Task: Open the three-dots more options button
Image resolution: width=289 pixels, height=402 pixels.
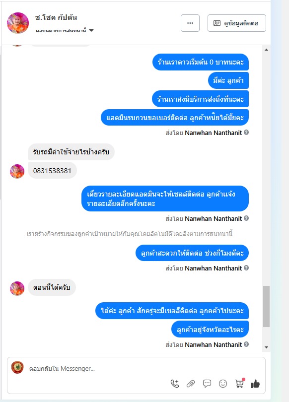Action: point(190,23)
